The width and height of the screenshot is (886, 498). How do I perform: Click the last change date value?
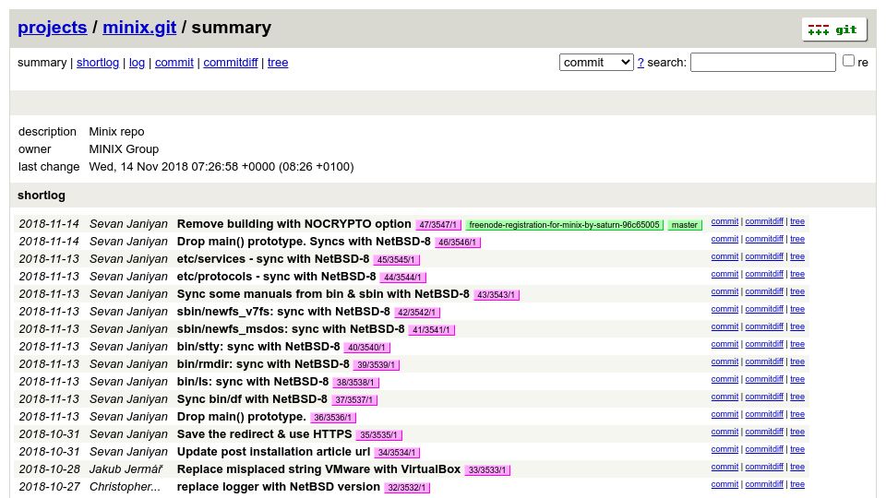pyautogui.click(x=221, y=167)
